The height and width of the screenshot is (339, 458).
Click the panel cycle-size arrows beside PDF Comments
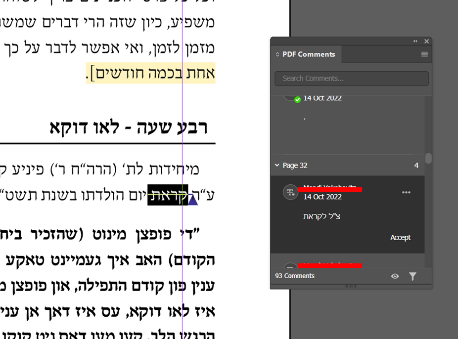tap(277, 54)
